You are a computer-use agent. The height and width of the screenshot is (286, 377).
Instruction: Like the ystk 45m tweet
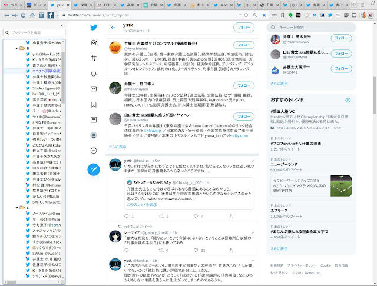[196, 216]
